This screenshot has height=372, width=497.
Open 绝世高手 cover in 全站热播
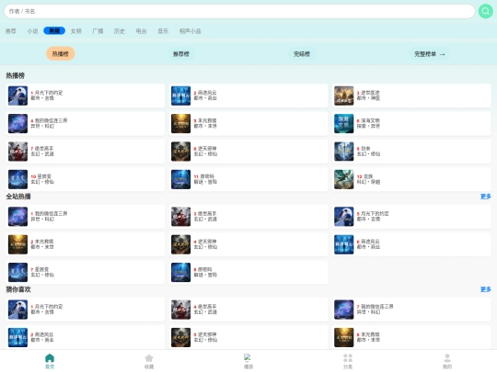pos(181,217)
